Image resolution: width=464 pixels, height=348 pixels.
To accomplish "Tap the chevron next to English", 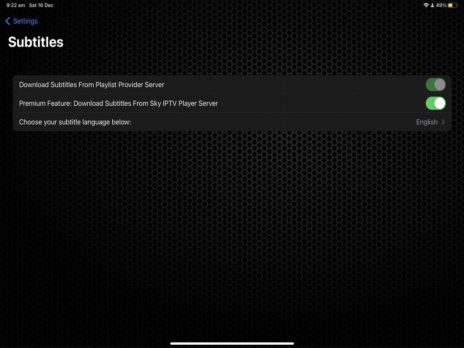I will [x=443, y=122].
